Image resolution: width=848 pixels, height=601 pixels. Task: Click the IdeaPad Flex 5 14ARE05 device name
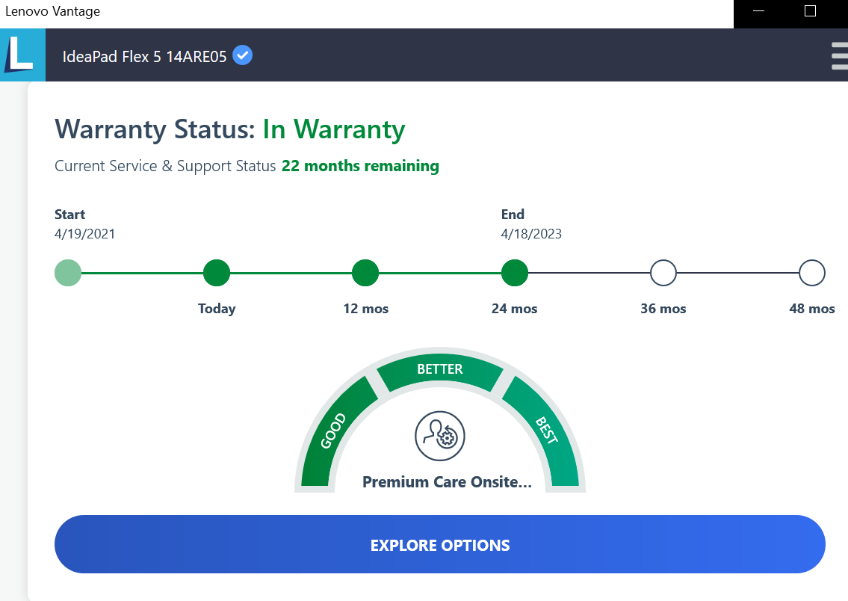(144, 56)
